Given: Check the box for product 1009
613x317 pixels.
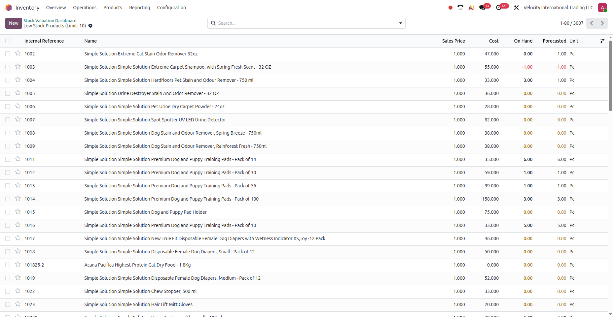Looking at the screenshot, I should click(8, 146).
